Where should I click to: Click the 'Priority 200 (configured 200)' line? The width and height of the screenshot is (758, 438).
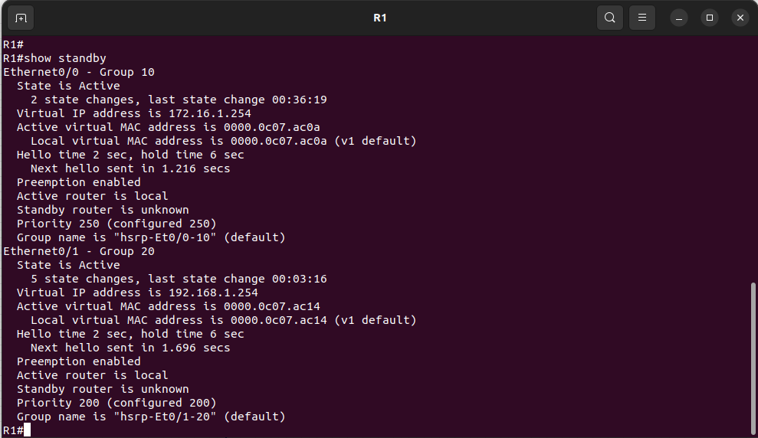pyautogui.click(x=116, y=403)
